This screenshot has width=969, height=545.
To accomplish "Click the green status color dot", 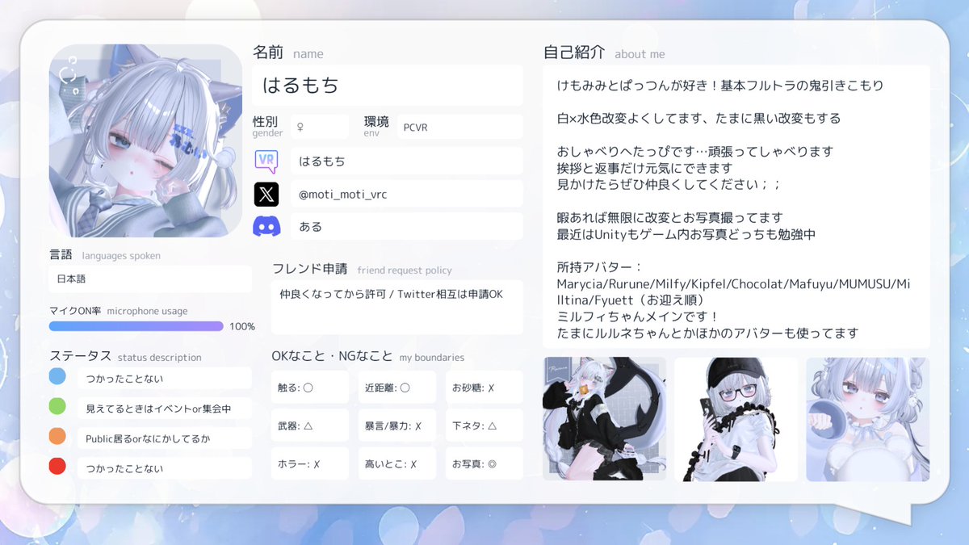I will [57, 407].
